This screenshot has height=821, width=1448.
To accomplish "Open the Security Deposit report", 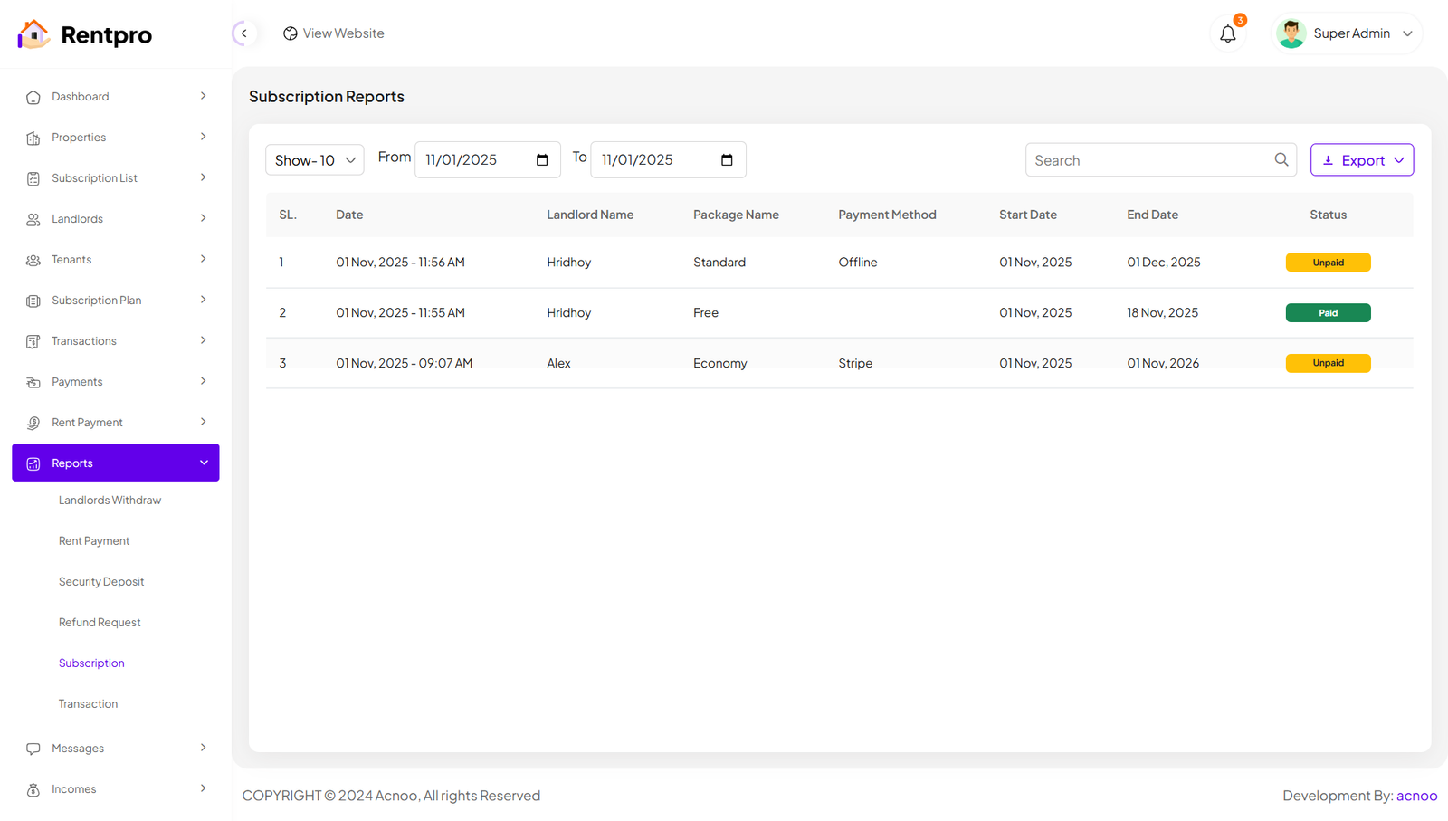I will coord(101,582).
